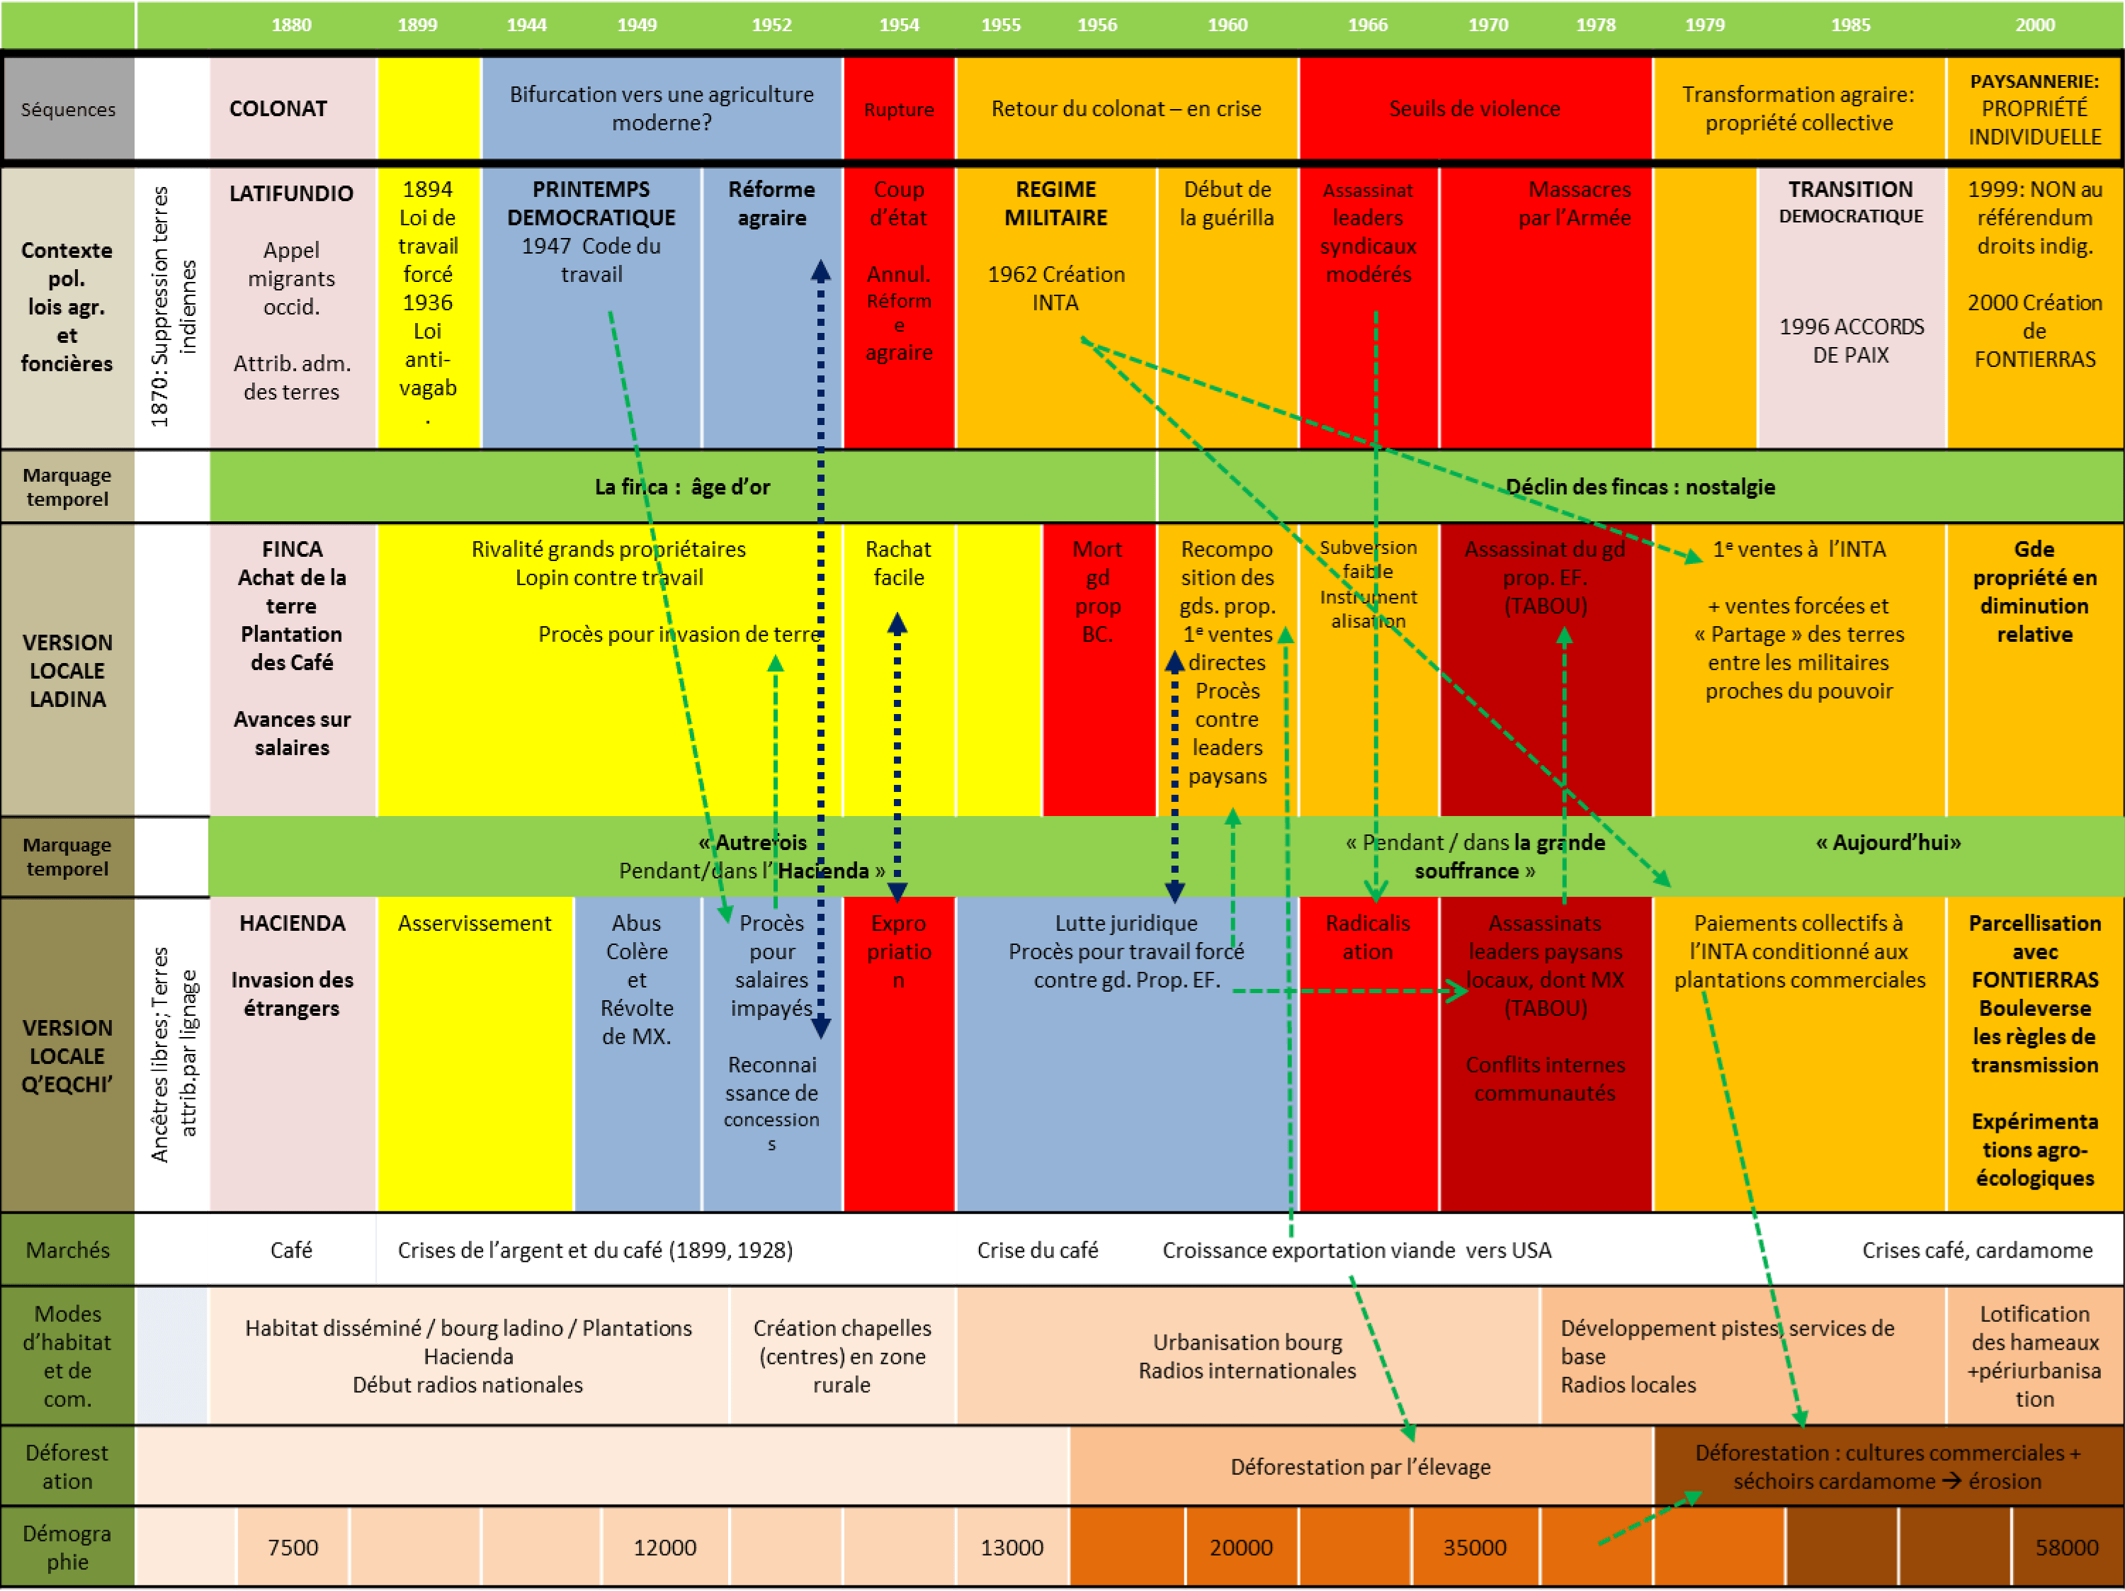Click '2000 Création de FONTIERRAS' text
The image size is (2125, 1591).
tap(2035, 331)
